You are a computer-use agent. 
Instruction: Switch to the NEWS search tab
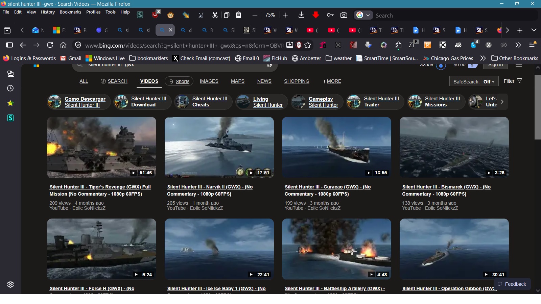point(264,81)
